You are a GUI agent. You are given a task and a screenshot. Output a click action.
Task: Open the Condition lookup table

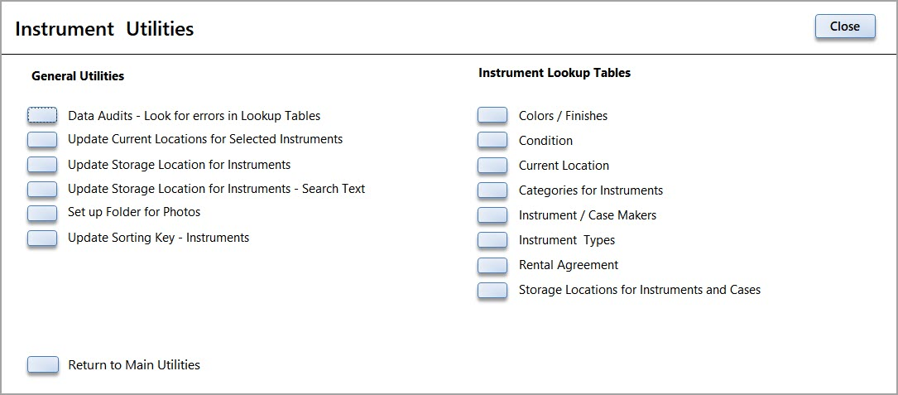pos(492,141)
